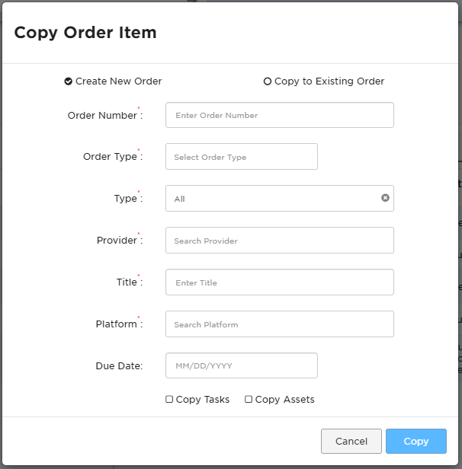The width and height of the screenshot is (462, 469).
Task: Click the Copy Order Item dialog heading
Action: [x=85, y=33]
